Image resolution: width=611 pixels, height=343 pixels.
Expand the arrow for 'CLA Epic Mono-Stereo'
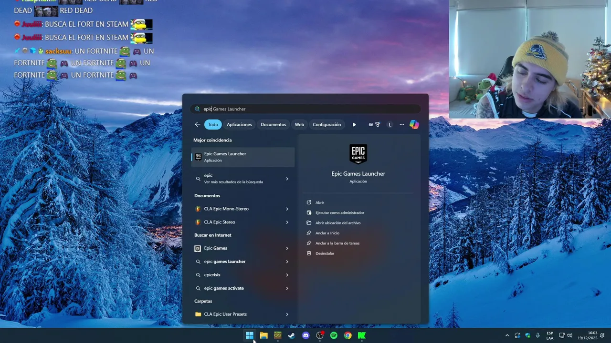(287, 209)
